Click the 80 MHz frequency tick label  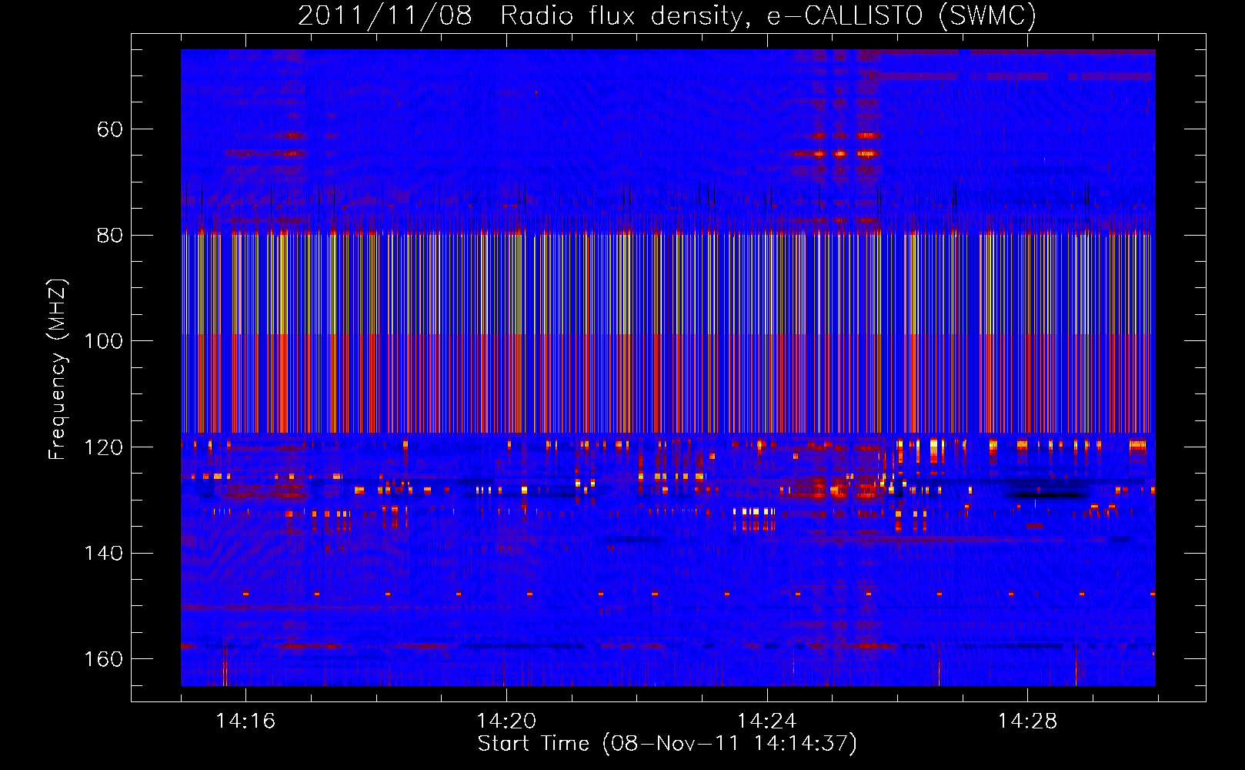click(x=109, y=235)
